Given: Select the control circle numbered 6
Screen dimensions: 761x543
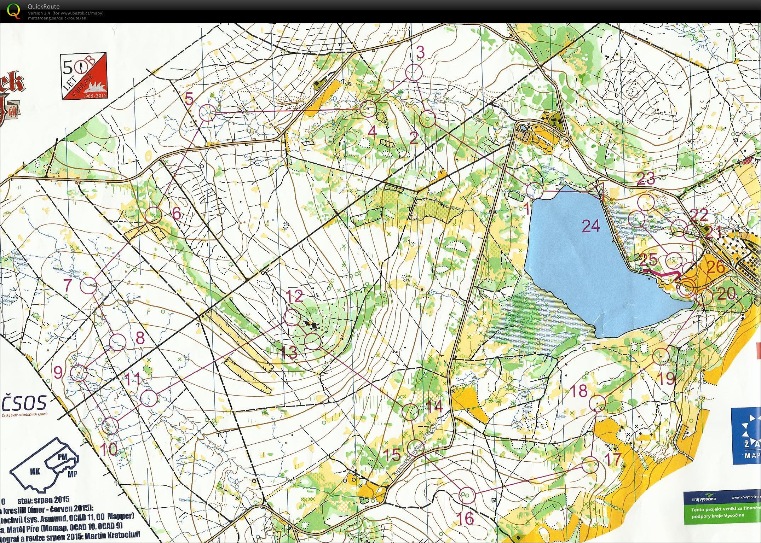Looking at the screenshot, I should tap(153, 215).
